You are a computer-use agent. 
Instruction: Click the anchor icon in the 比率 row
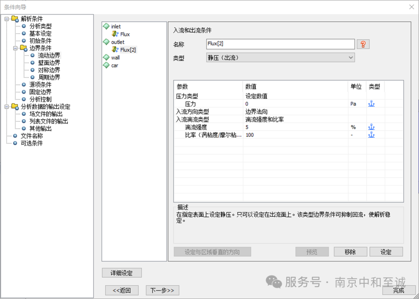tap(371, 135)
